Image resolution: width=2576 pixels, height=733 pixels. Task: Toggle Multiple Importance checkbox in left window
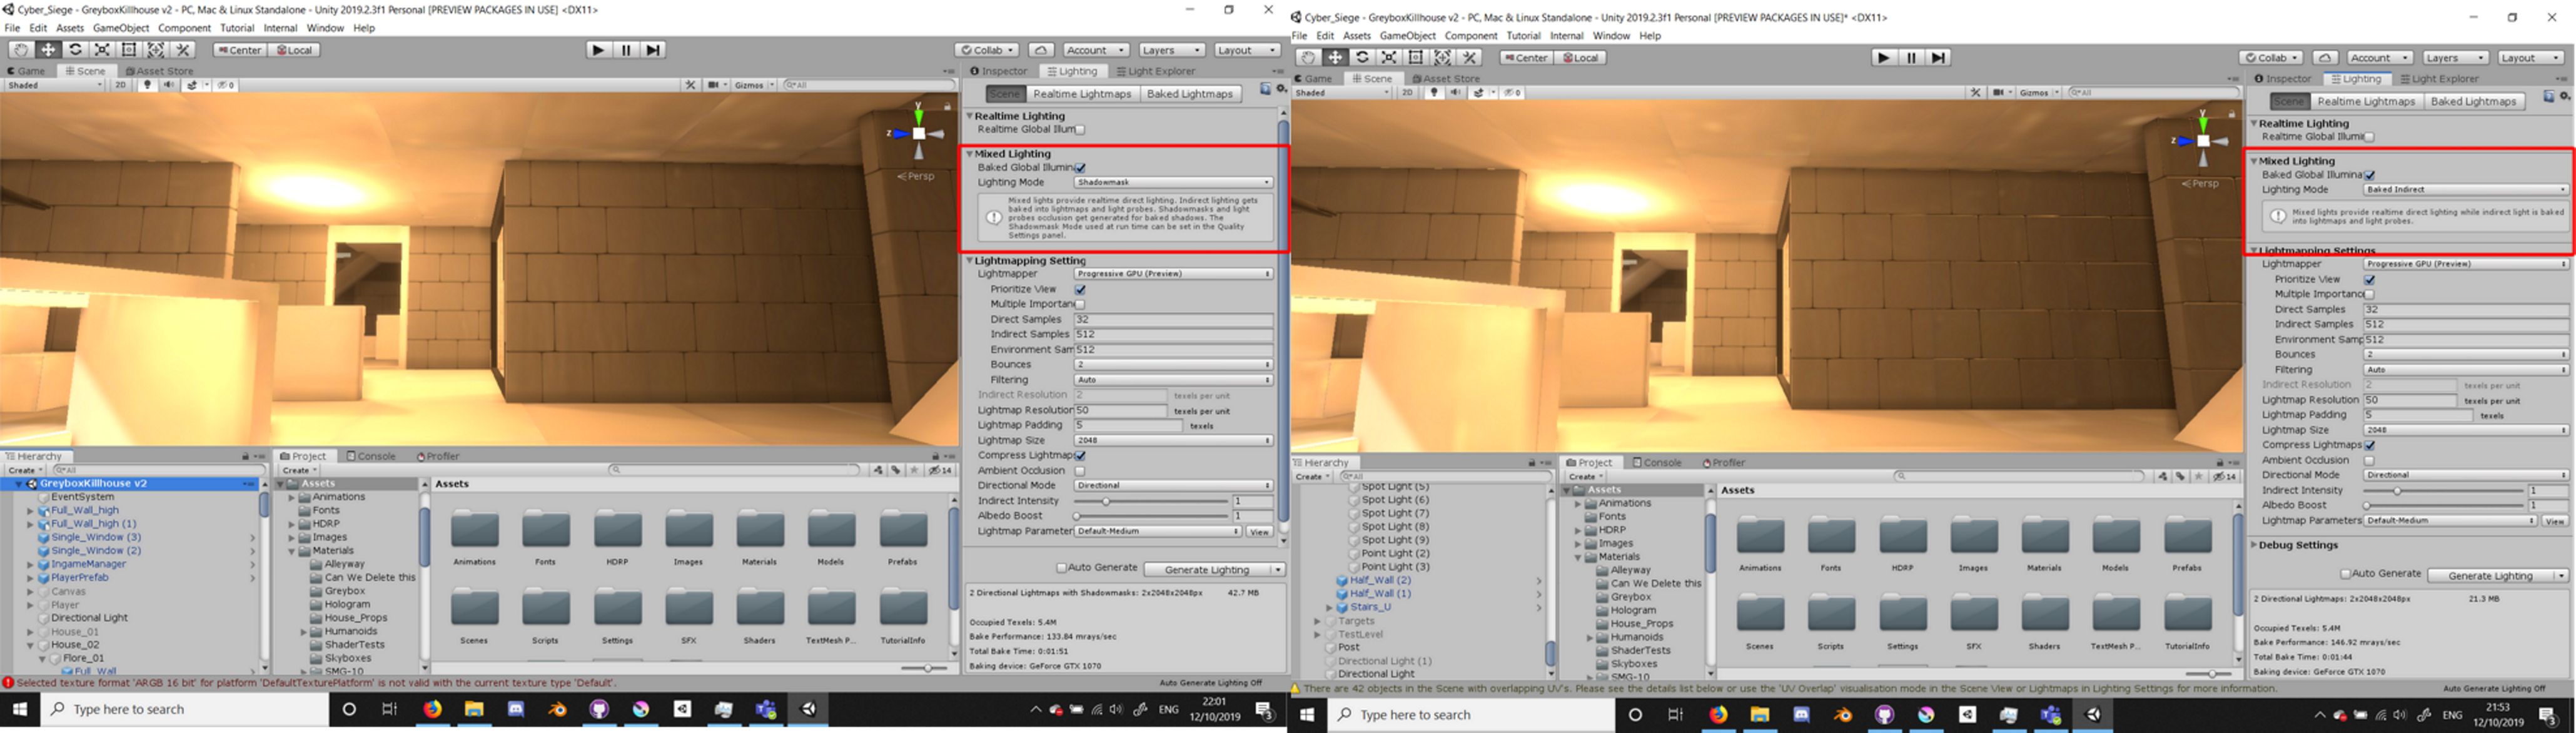pyautogui.click(x=1080, y=304)
